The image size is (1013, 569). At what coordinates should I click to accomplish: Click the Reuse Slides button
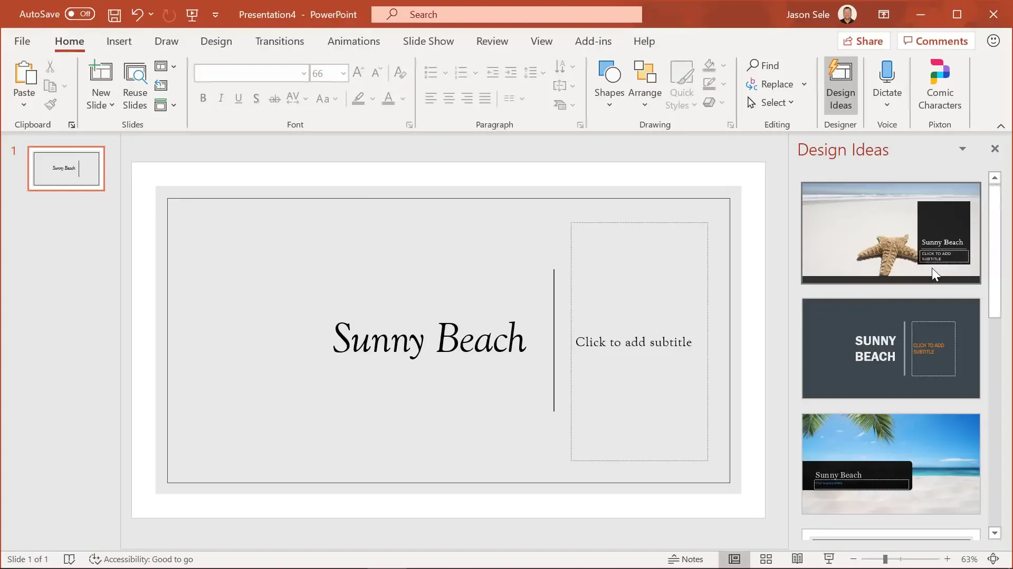(135, 85)
